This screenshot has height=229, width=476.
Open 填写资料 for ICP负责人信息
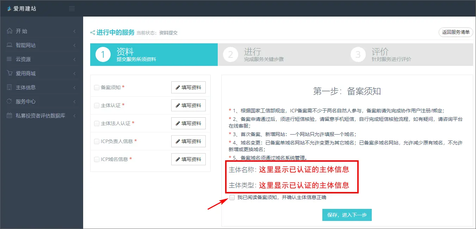coord(188,141)
